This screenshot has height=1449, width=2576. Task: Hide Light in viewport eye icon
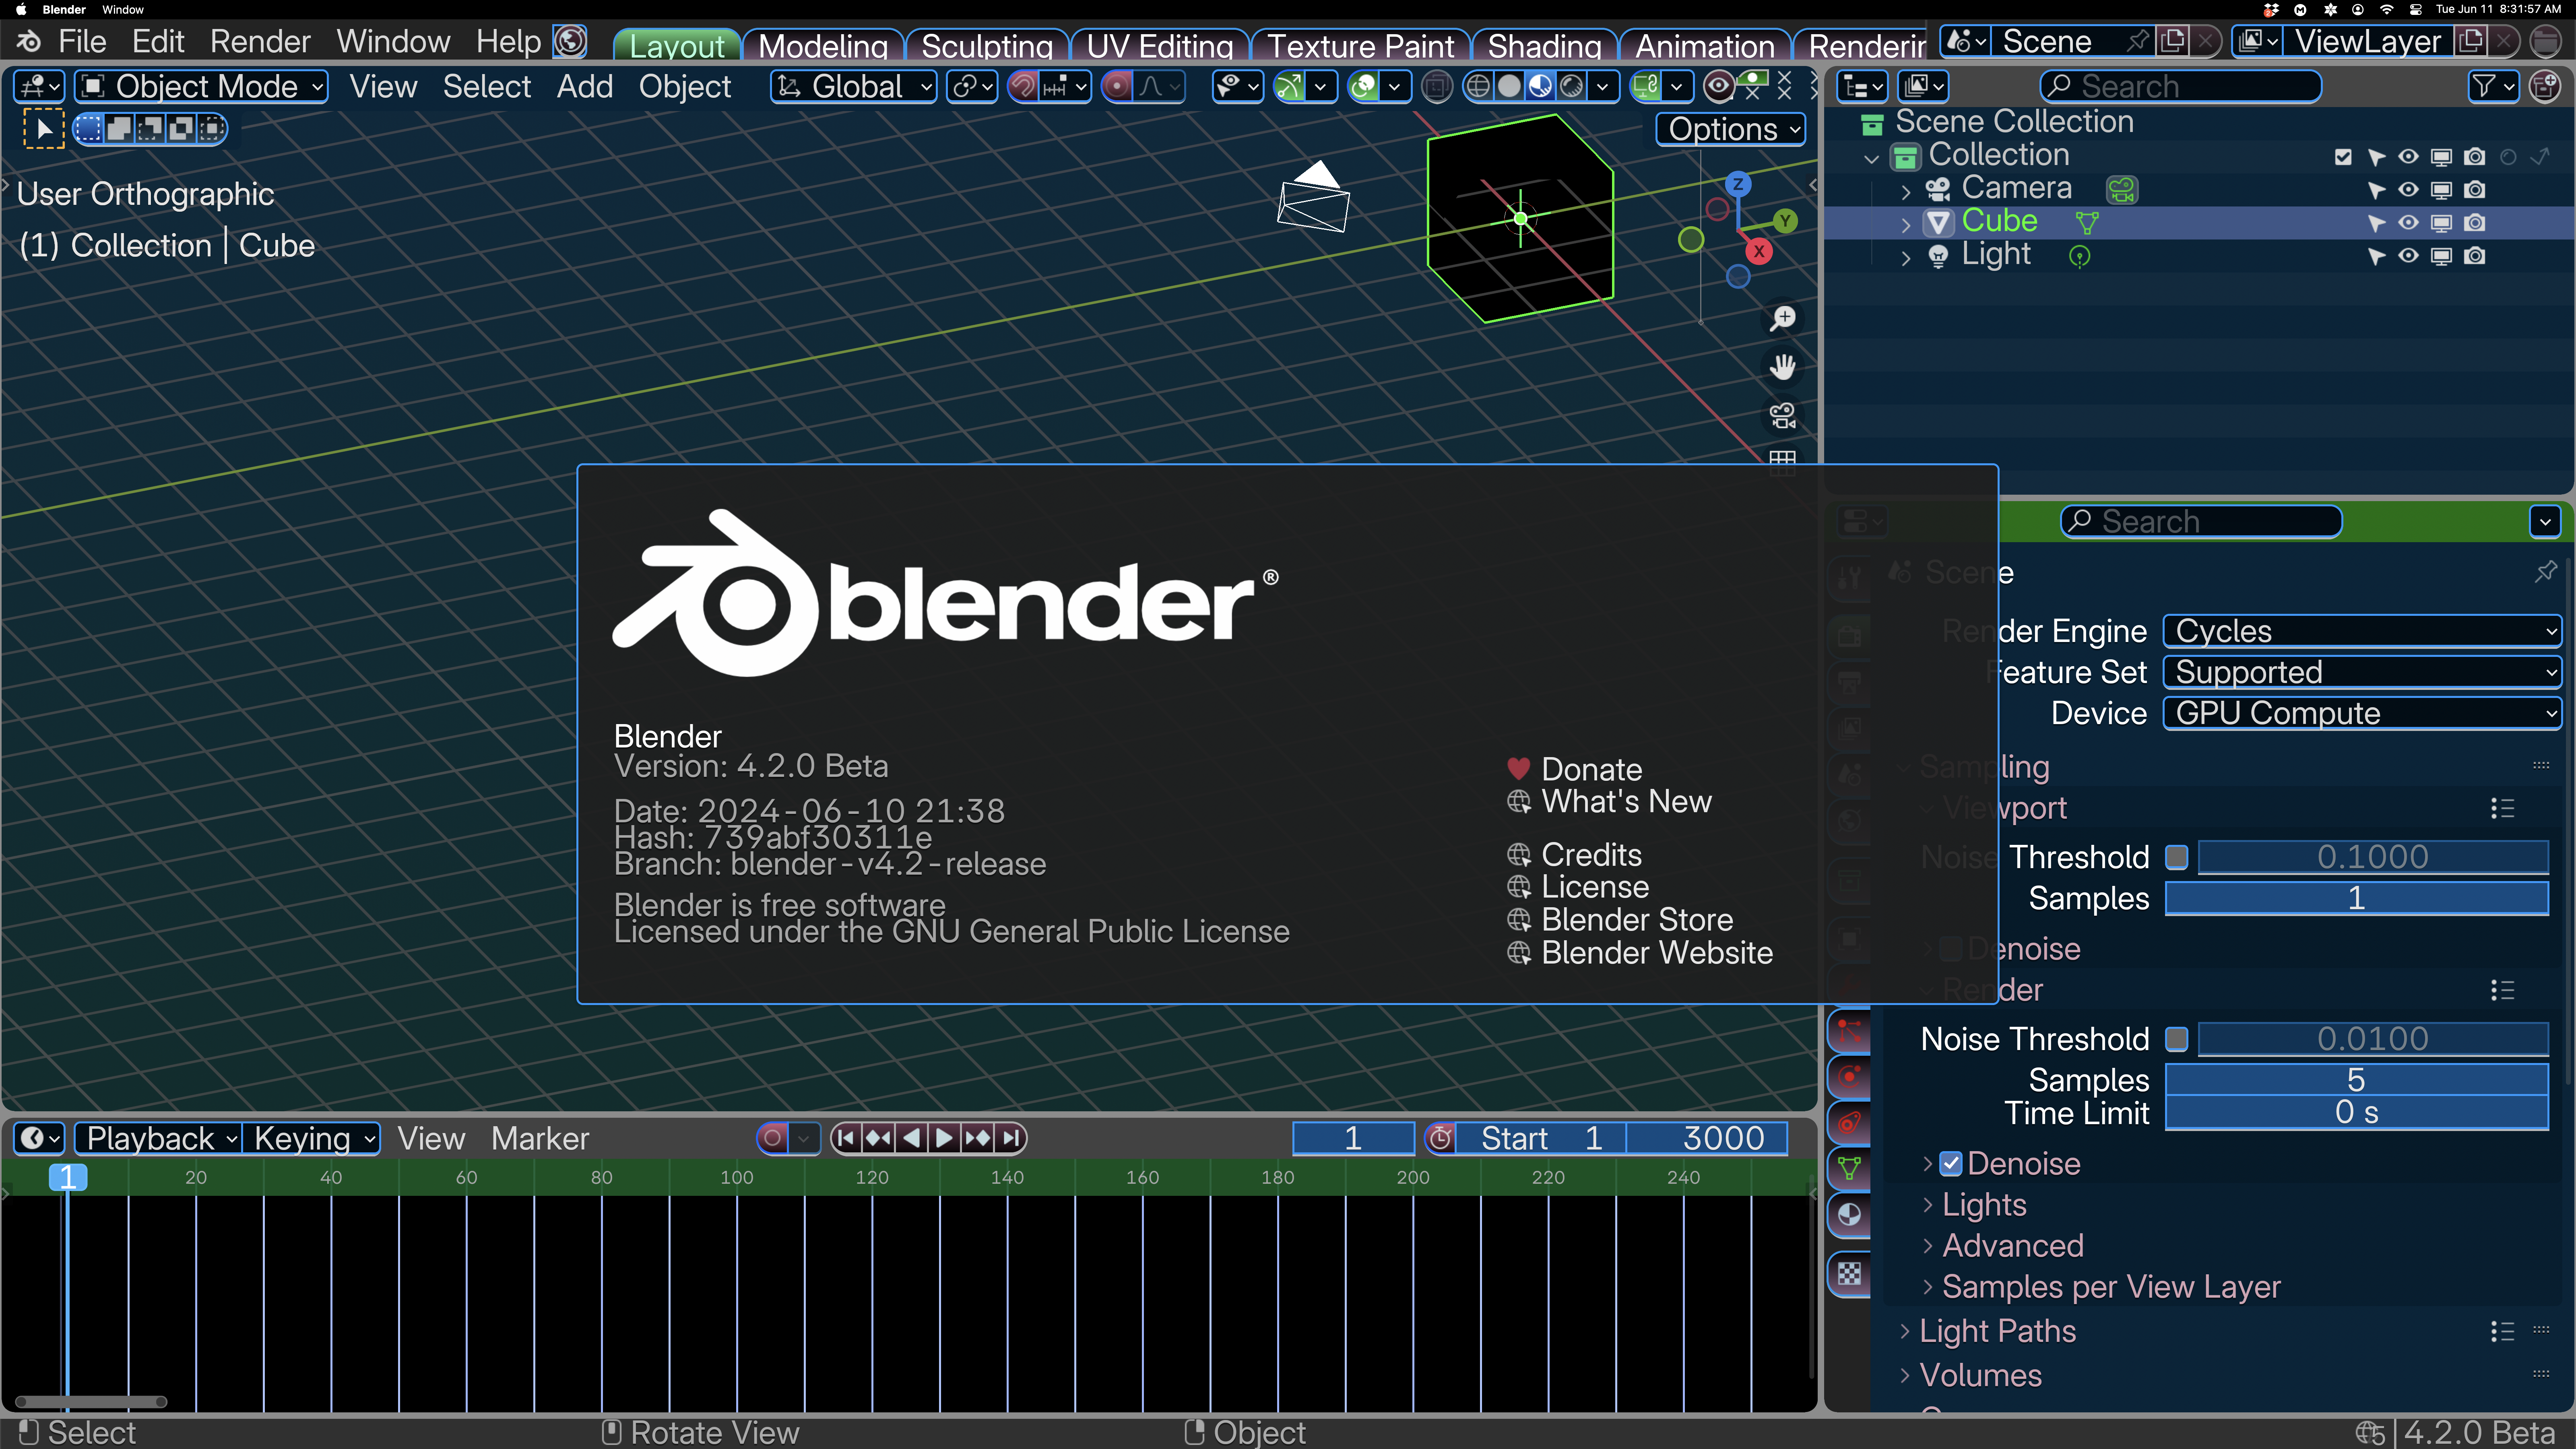tap(2408, 255)
